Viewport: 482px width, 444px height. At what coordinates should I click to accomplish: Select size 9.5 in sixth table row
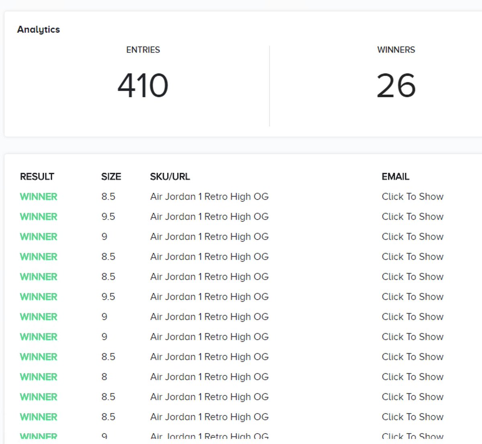click(x=108, y=297)
